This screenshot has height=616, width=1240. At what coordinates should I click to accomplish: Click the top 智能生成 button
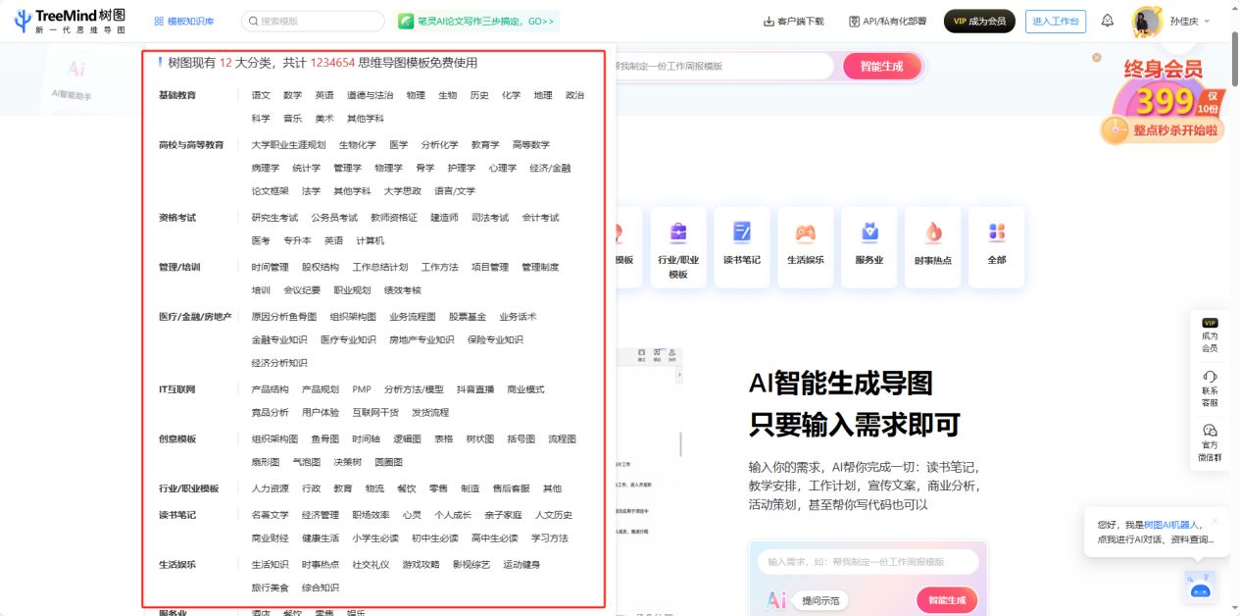click(x=882, y=66)
